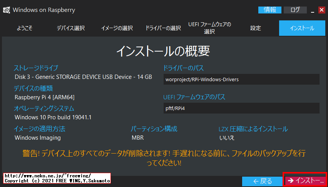This screenshot has width=328, height=187.
Task: Click the MBR partition value text
Action: [x=138, y=138]
